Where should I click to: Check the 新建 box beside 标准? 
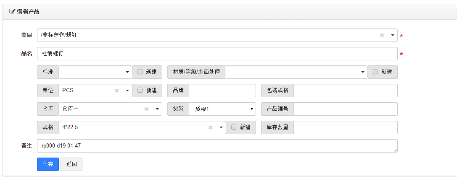140,72
